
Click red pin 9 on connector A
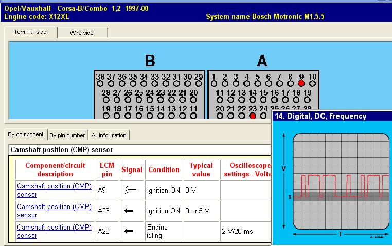(x=301, y=83)
